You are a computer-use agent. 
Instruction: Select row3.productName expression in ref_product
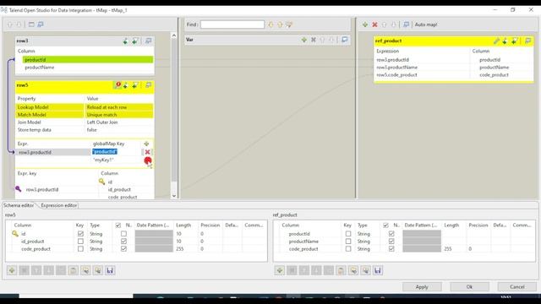point(396,68)
